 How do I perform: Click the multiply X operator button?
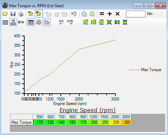(x=117, y=14)
